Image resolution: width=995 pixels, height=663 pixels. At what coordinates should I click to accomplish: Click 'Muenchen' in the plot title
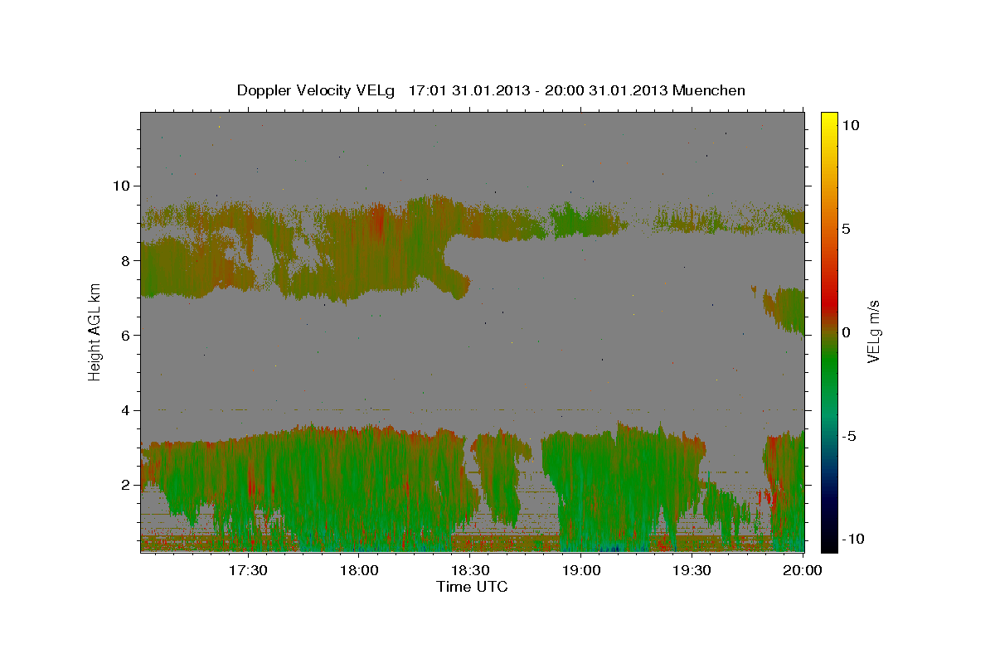[x=710, y=90]
